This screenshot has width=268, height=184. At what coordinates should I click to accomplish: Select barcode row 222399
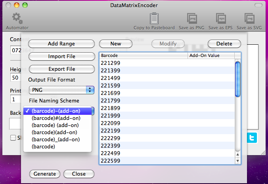[167, 146]
